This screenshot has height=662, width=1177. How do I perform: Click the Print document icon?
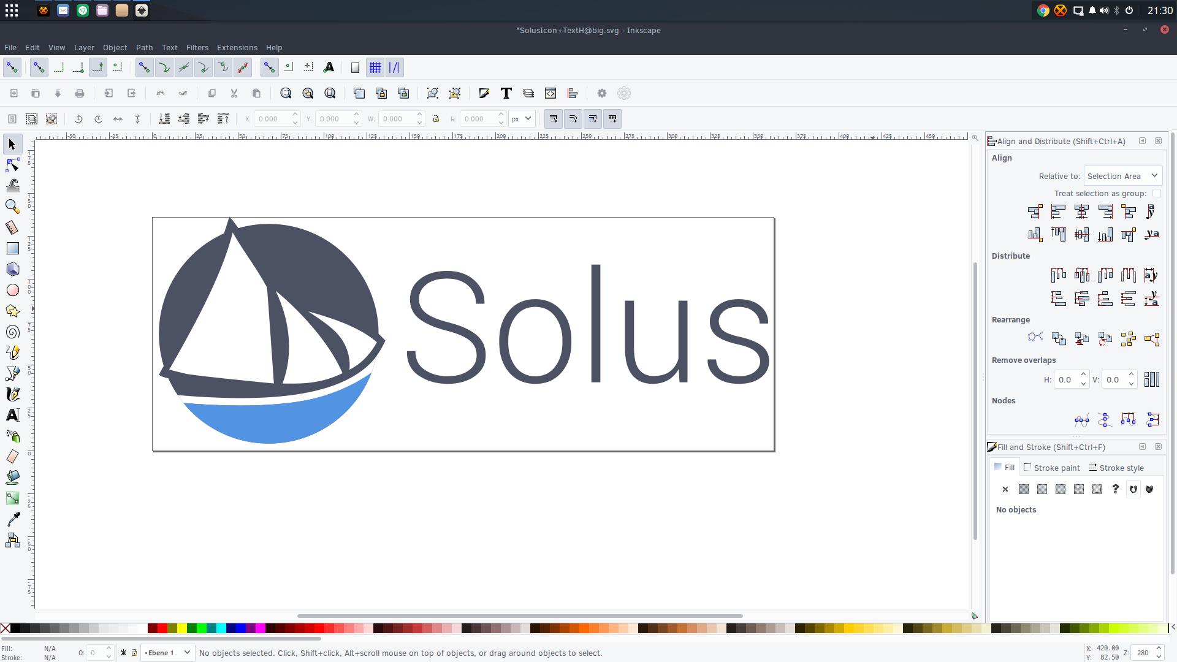pos(80,93)
